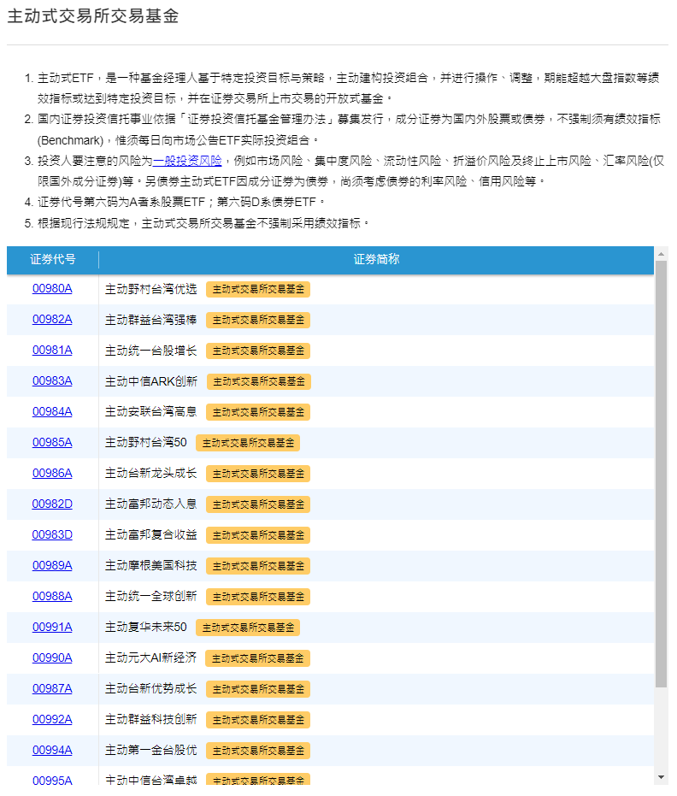Select the name text 主动统一台股增长
The width and height of the screenshot is (677, 796).
(x=150, y=351)
